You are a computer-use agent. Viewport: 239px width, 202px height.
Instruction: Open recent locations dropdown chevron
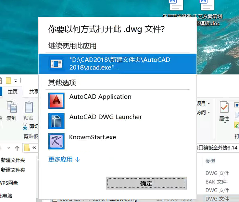9,148
